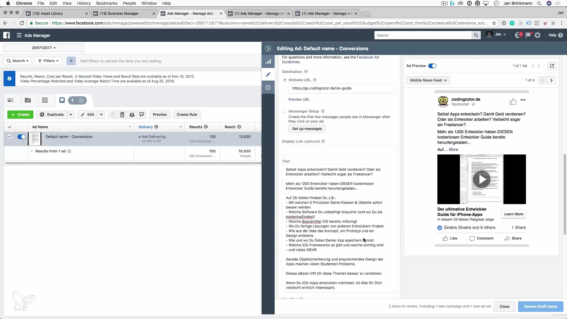
Task: Open the Ads tab icon
Action: tap(62, 100)
